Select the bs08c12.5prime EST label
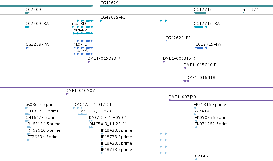The width and height of the screenshot is (273, 161). (41, 105)
